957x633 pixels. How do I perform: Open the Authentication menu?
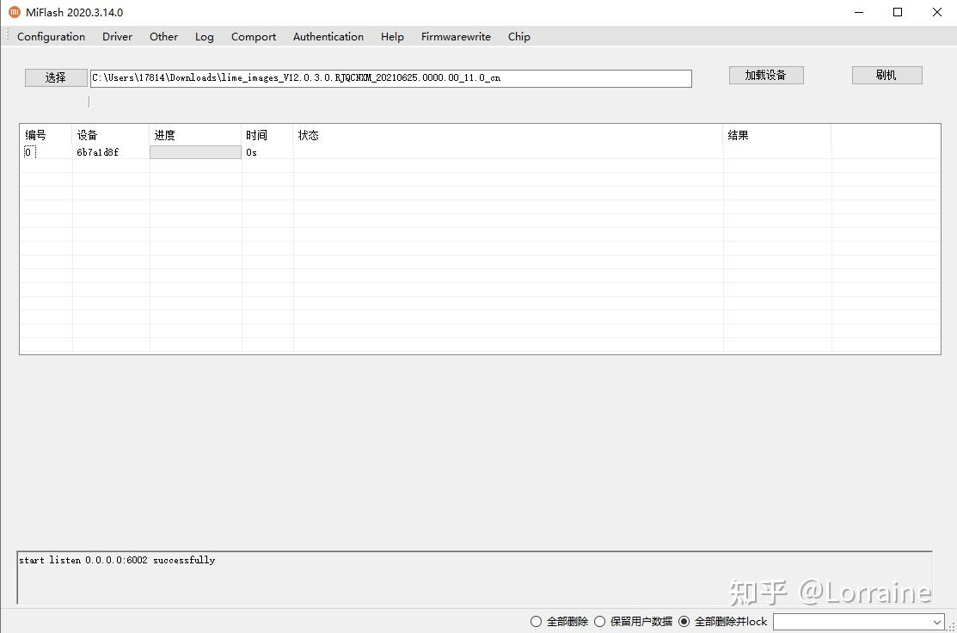(328, 37)
